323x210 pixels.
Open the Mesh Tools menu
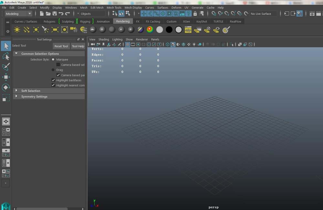(114, 8)
